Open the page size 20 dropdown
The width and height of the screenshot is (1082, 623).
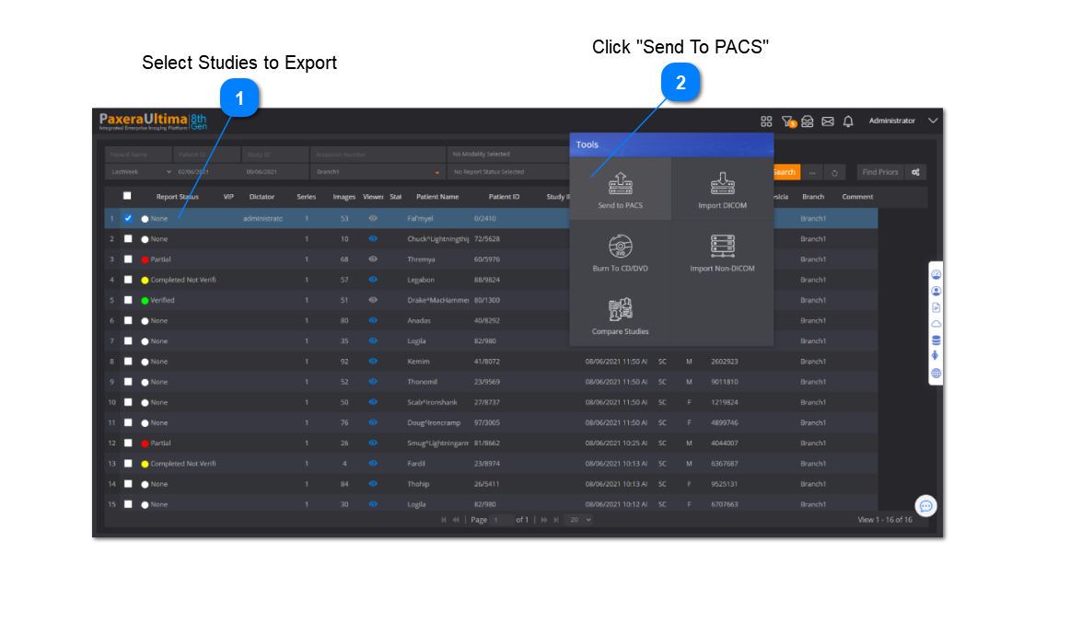tap(579, 520)
